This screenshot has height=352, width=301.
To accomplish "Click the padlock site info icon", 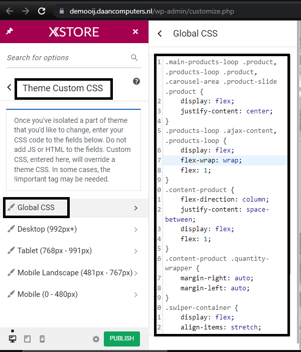I will pyautogui.click(x=62, y=11).
